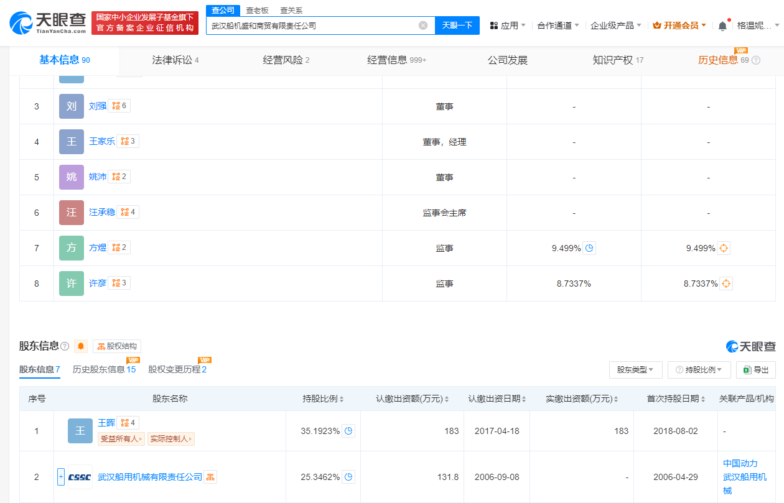Open the 股权变更历程 2 sub-tab
Viewport: 784px width, 503px height.
tap(177, 369)
